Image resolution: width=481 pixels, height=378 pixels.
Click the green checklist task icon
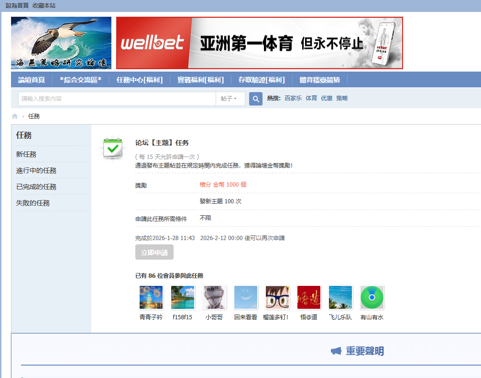113,149
